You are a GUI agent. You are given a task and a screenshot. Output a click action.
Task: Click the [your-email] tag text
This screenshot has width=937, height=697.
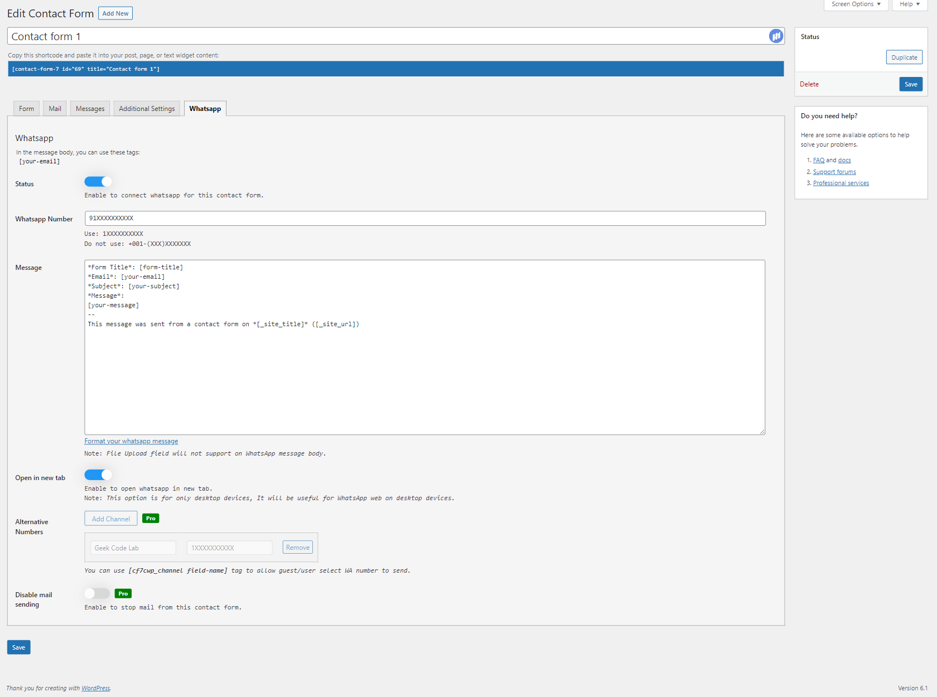click(40, 162)
